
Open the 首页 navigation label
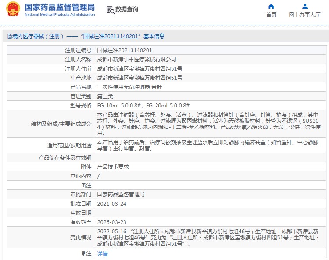[271, 15]
